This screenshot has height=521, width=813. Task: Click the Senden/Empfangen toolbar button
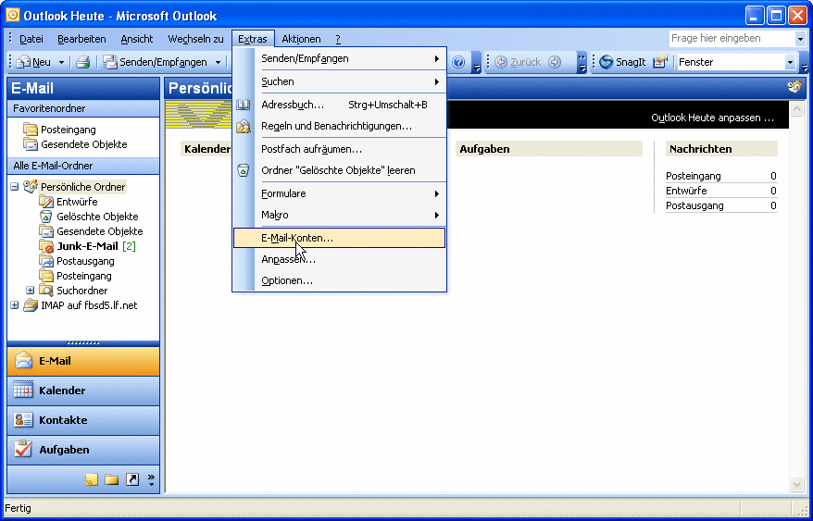click(x=155, y=62)
